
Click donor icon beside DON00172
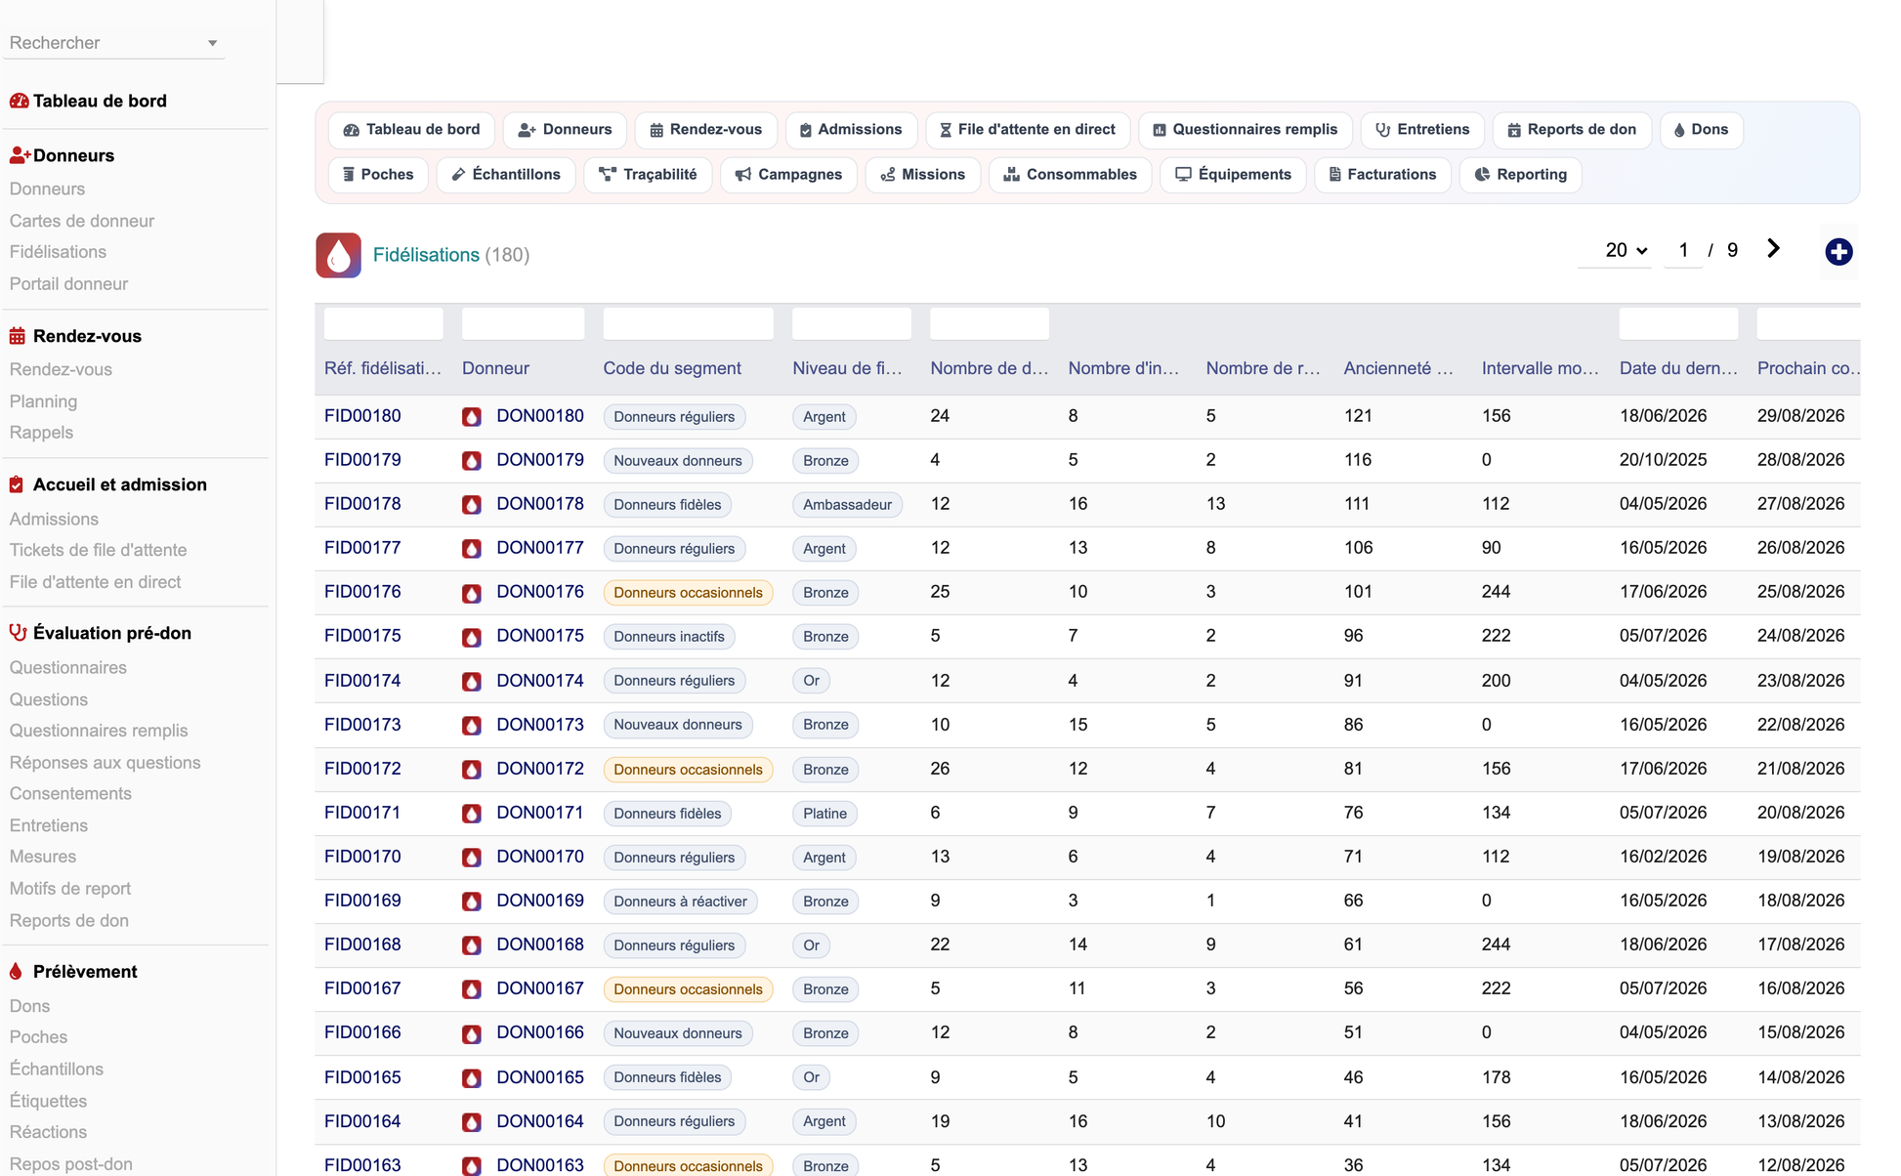(x=472, y=770)
